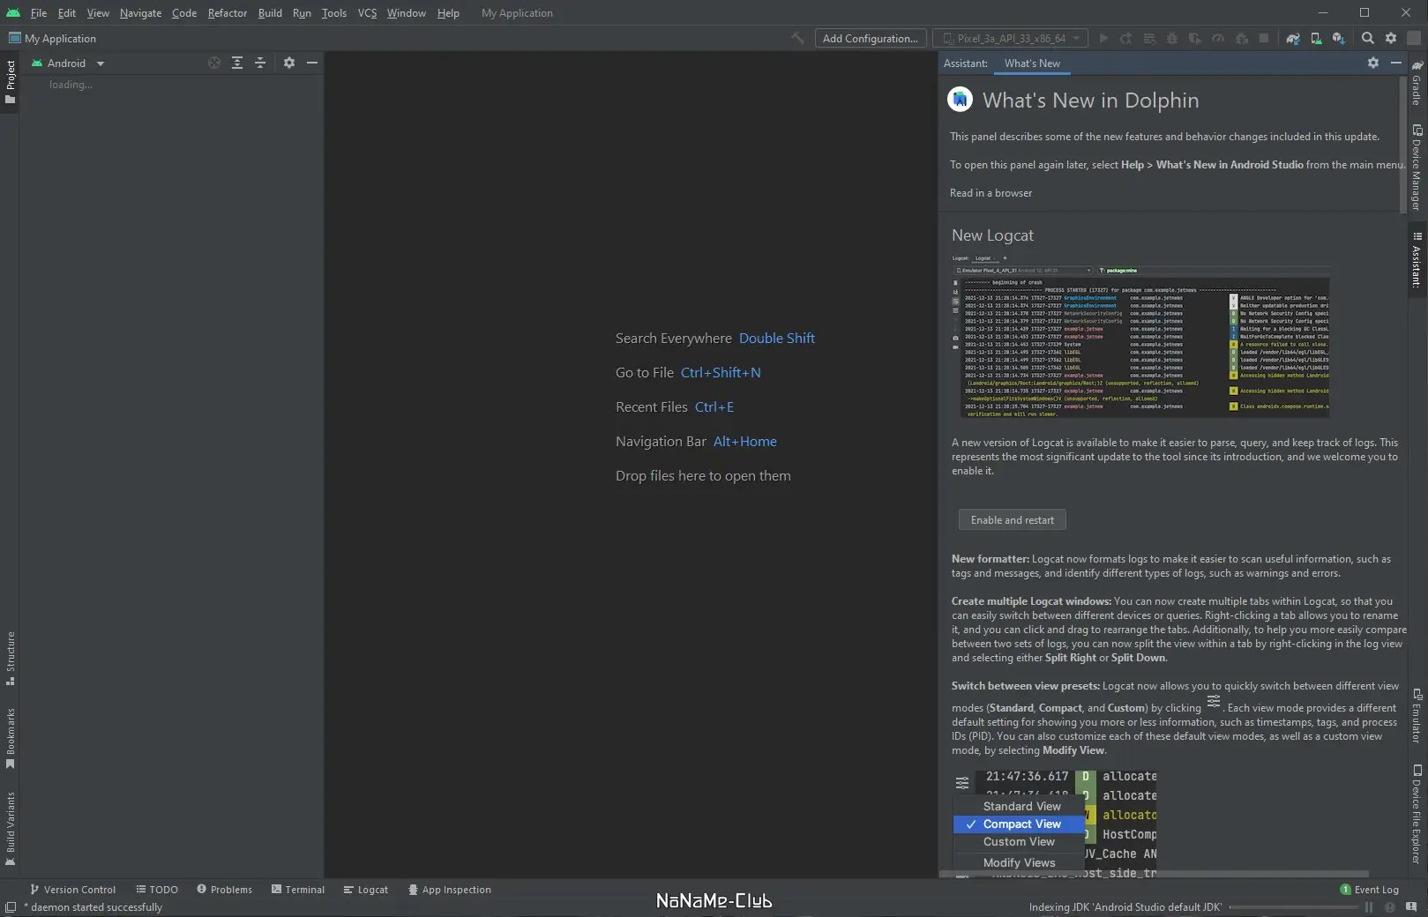
Task: Switch to the Logcat bottom tab
Action: coord(365,890)
